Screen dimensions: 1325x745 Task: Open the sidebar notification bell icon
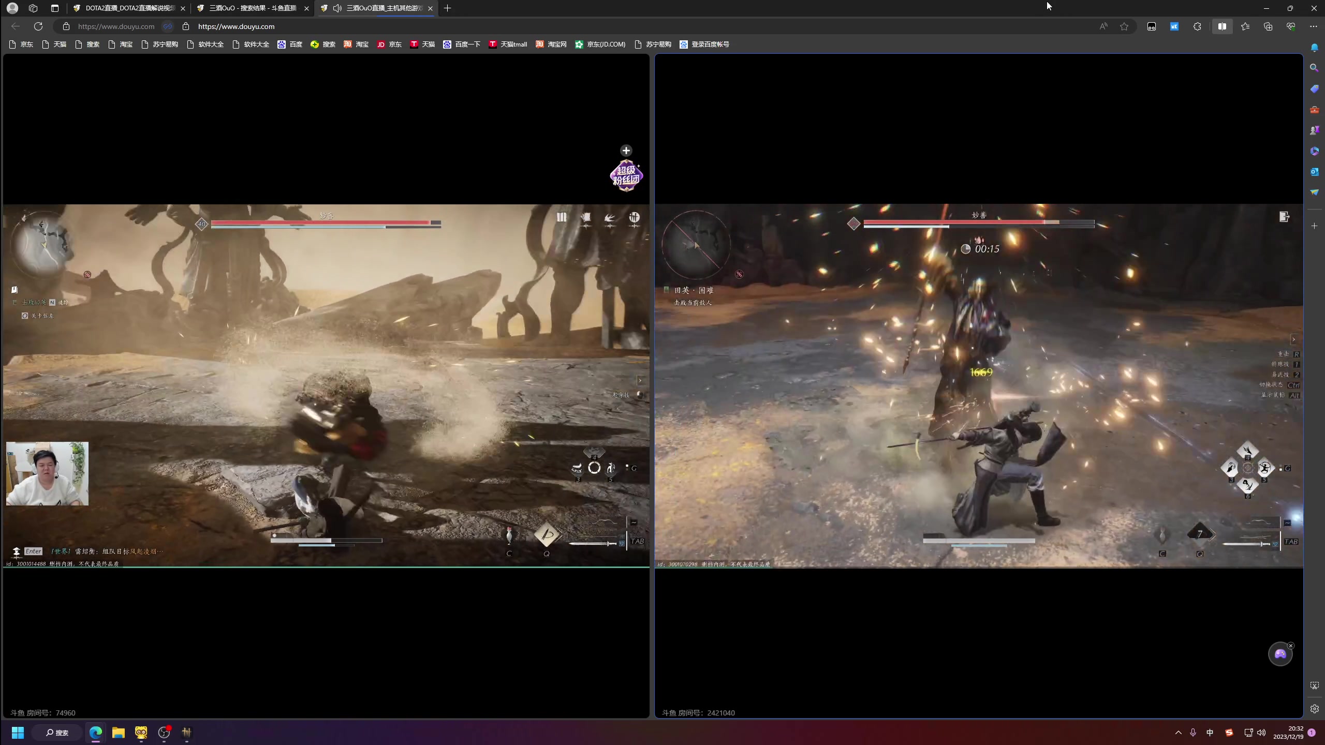click(1314, 48)
